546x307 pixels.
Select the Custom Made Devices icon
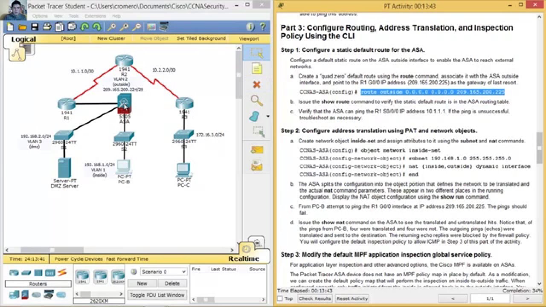click(x=49, y=295)
